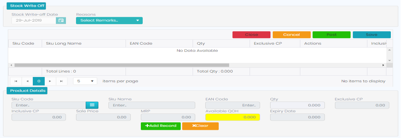This screenshot has width=402, height=138.
Task: Click the grid's right horizontal scroll arrow
Action: click(383, 65)
